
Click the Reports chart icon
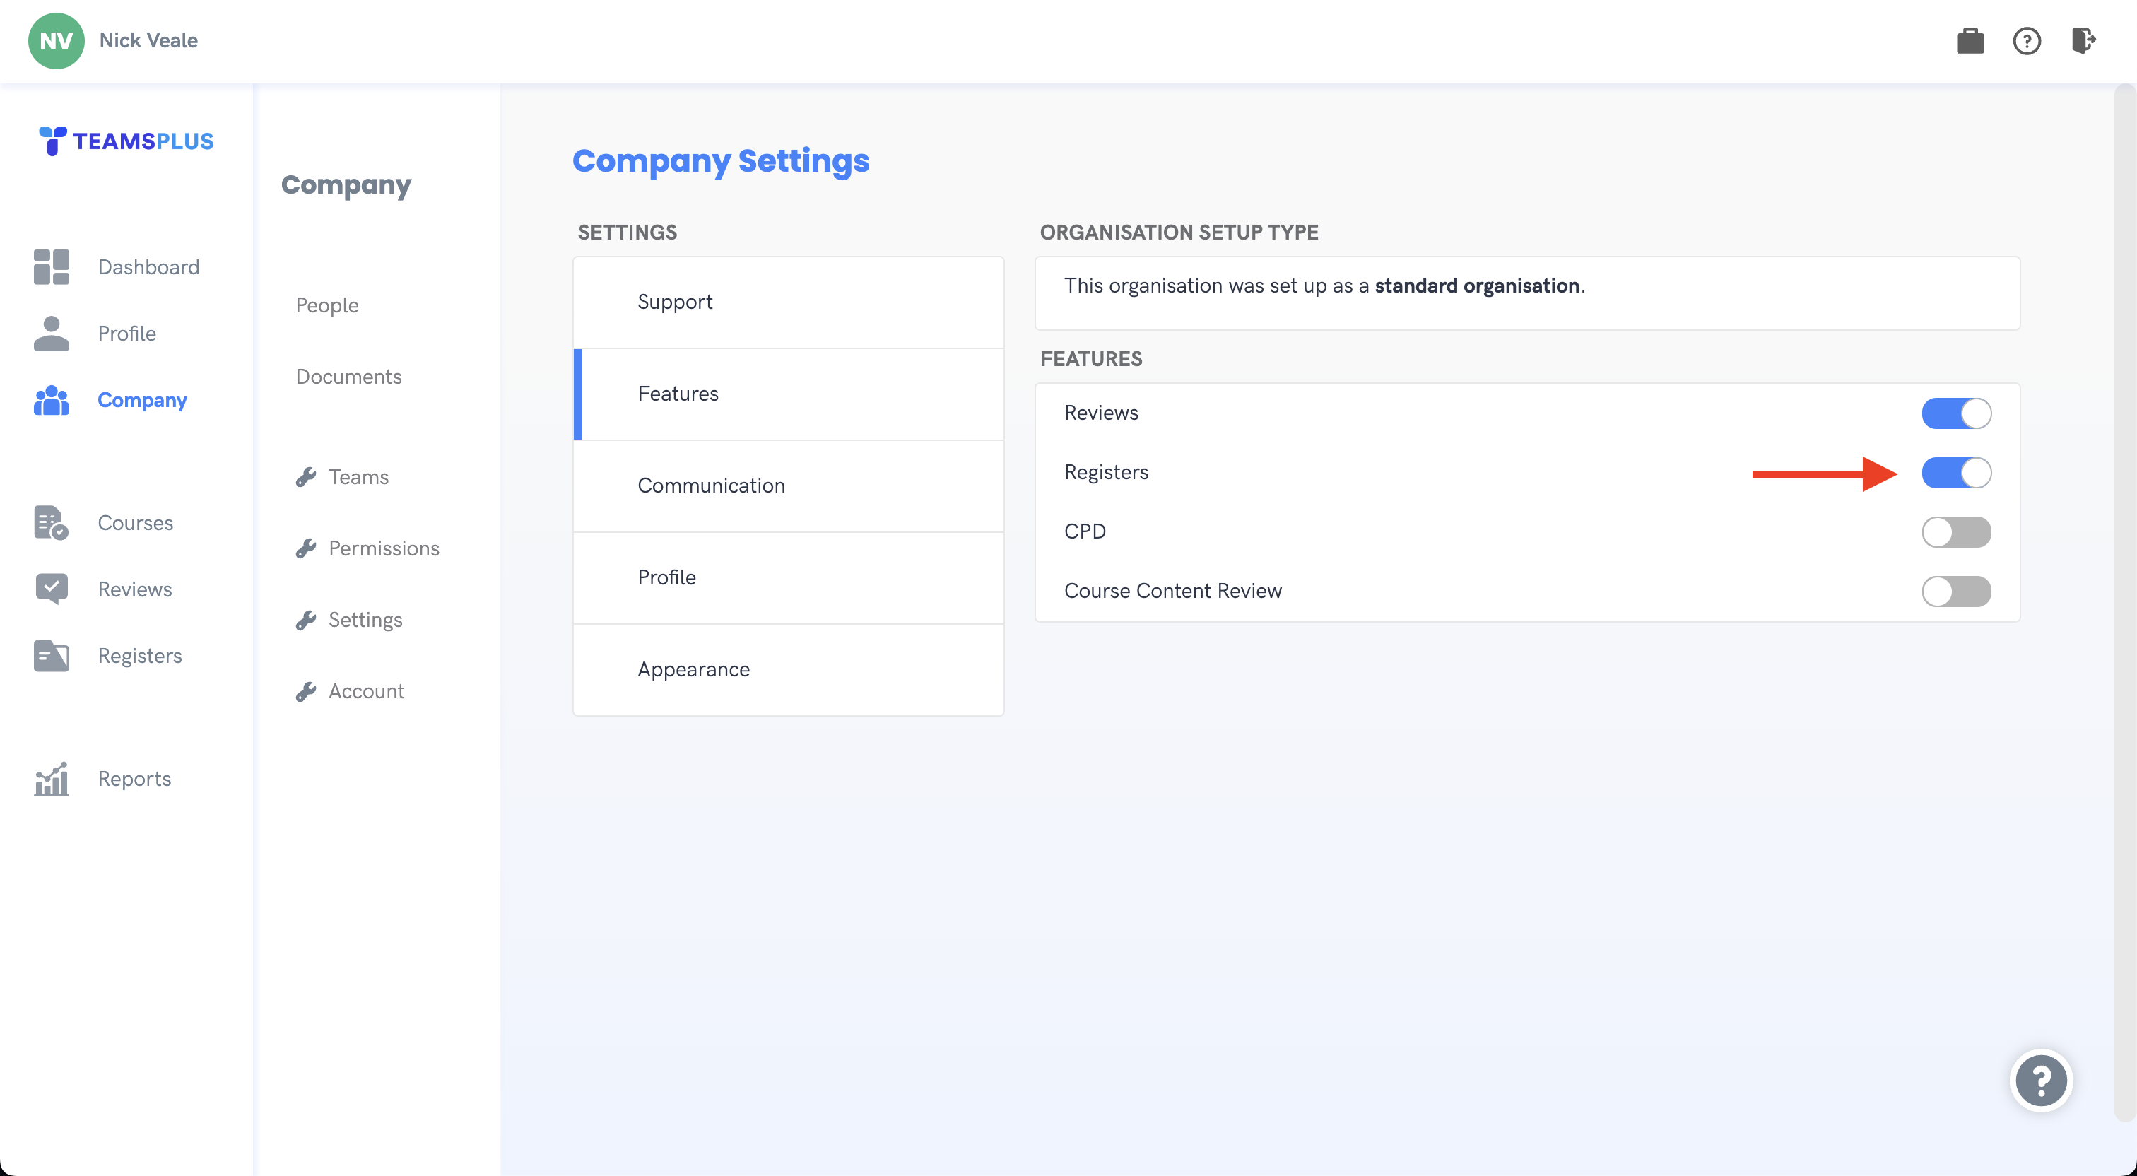52,779
